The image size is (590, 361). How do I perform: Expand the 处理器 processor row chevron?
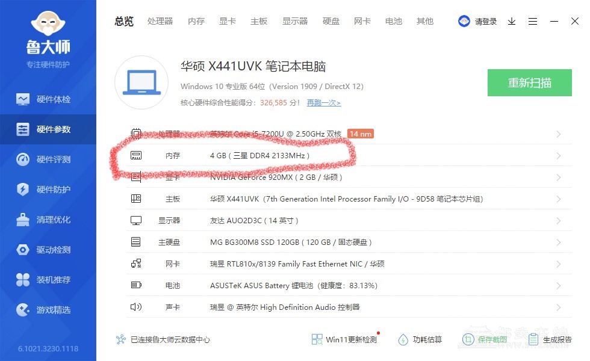point(559,134)
